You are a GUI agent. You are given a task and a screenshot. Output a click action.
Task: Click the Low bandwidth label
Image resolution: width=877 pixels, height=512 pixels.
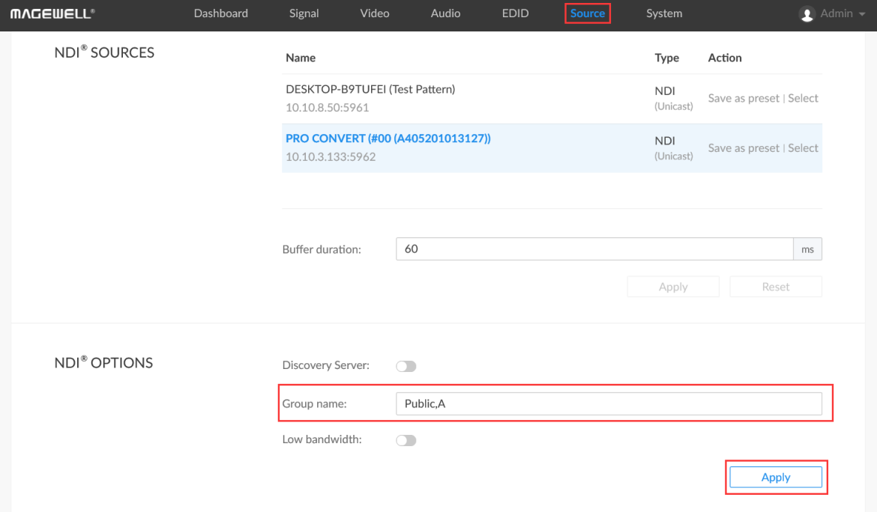(322, 439)
